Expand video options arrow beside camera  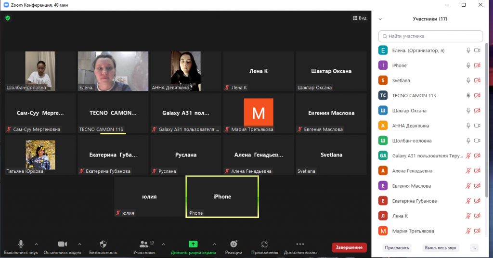(x=79, y=244)
